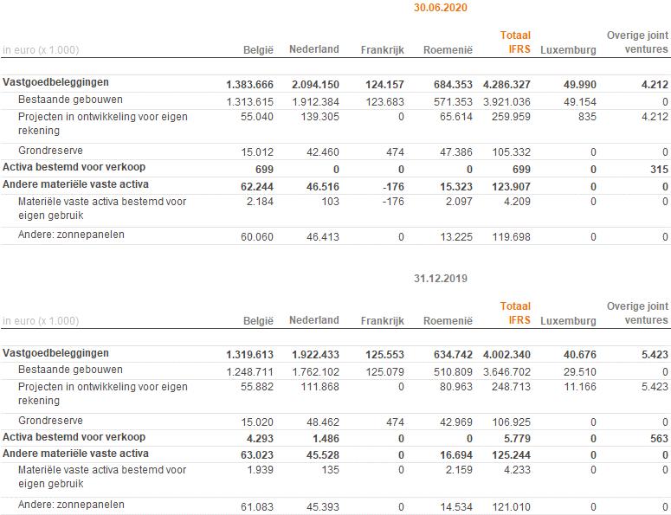
Task: Click the cell 123.683
Action: coord(385,102)
